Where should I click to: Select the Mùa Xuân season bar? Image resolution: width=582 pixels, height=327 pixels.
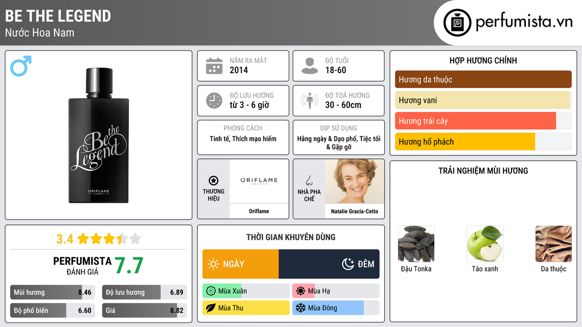click(x=246, y=291)
